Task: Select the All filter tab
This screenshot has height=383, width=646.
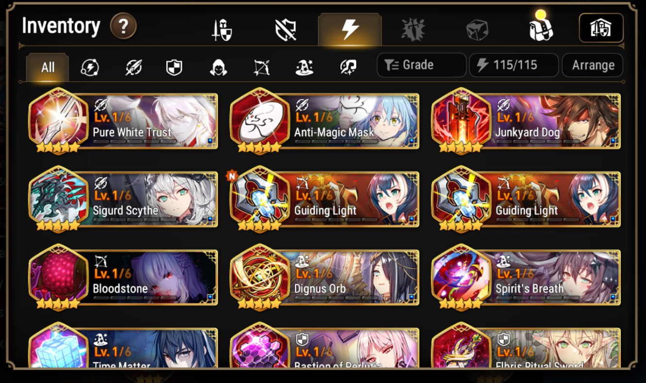Action: click(48, 67)
